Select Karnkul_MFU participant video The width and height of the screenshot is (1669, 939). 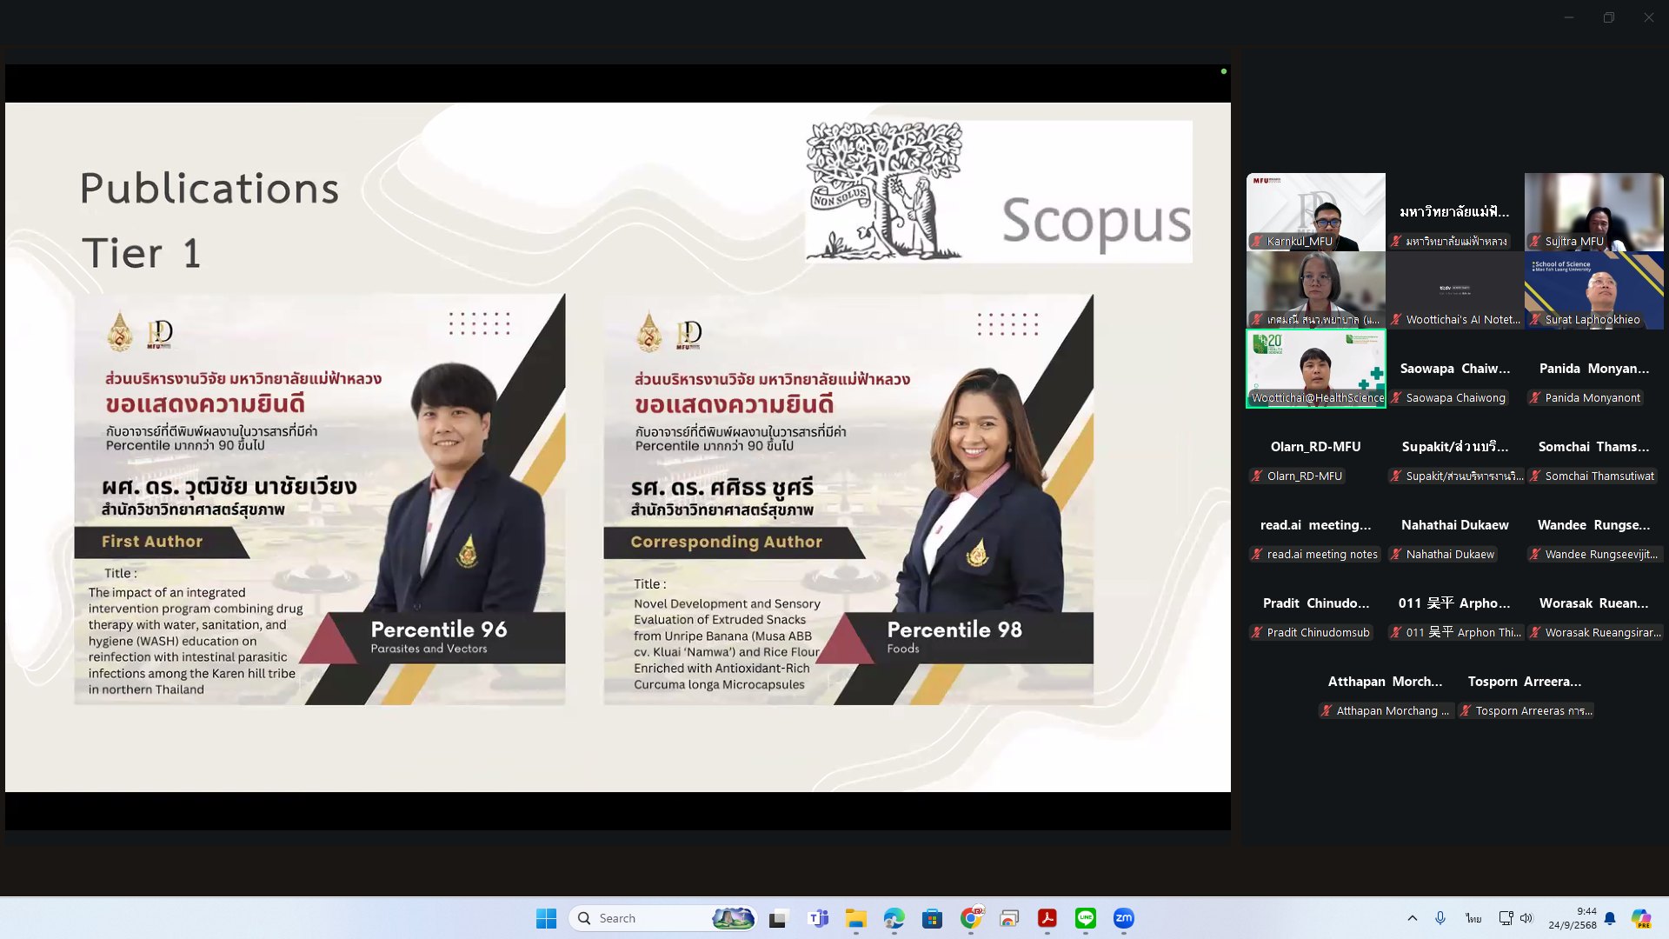pos(1316,211)
